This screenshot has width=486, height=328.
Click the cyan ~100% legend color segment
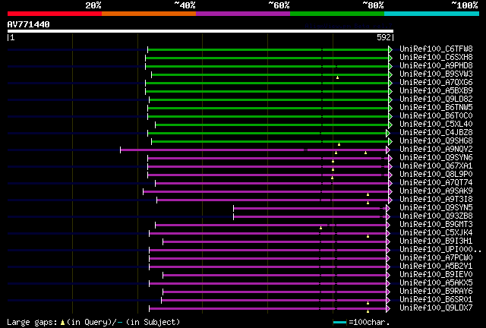coord(432,14)
